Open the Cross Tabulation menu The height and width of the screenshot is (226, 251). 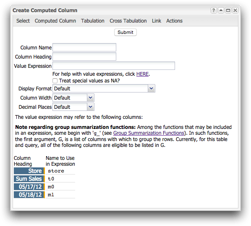(x=128, y=21)
